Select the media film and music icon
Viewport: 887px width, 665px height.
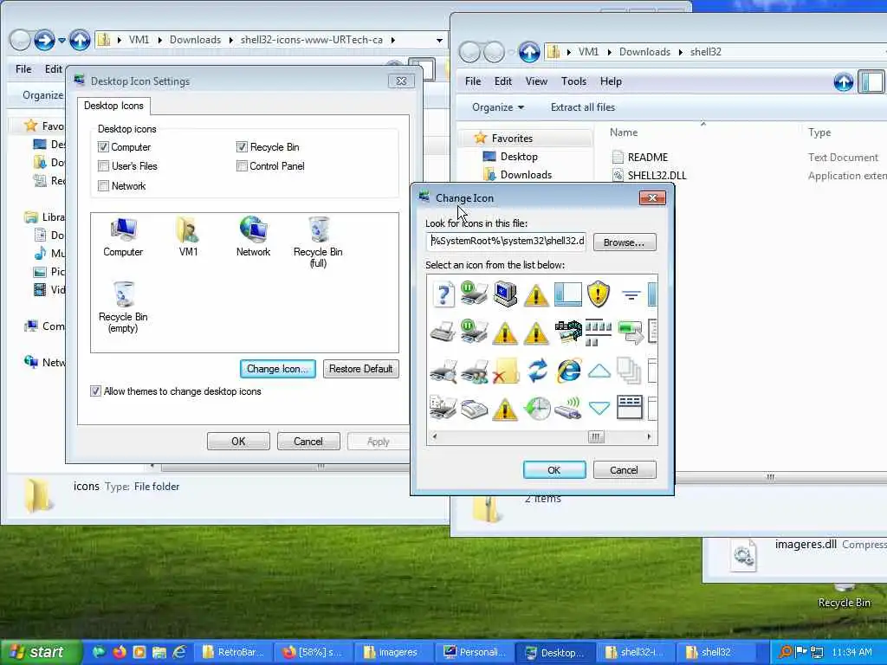point(568,332)
